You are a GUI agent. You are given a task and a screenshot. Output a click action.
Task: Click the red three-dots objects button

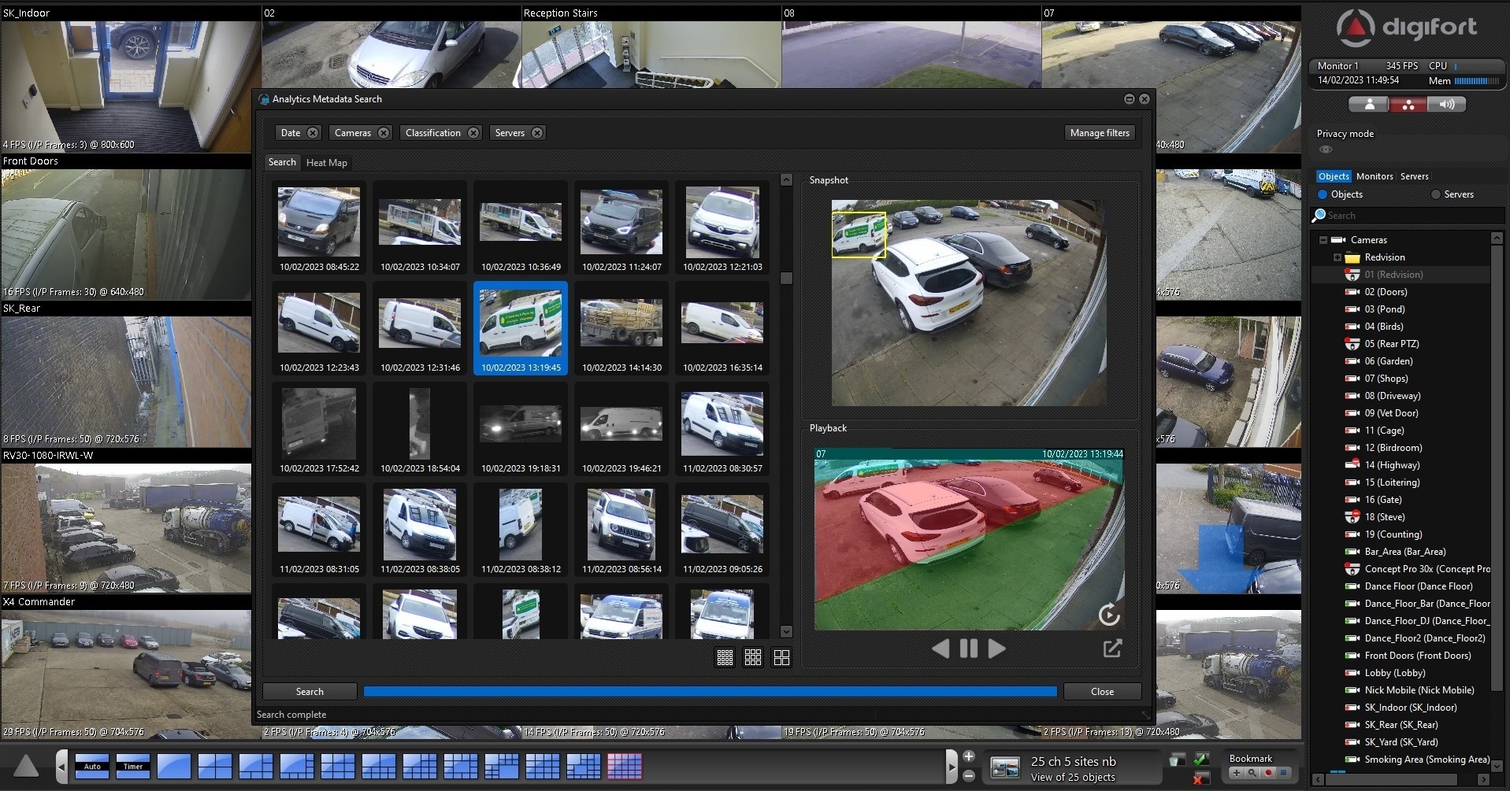(1408, 105)
